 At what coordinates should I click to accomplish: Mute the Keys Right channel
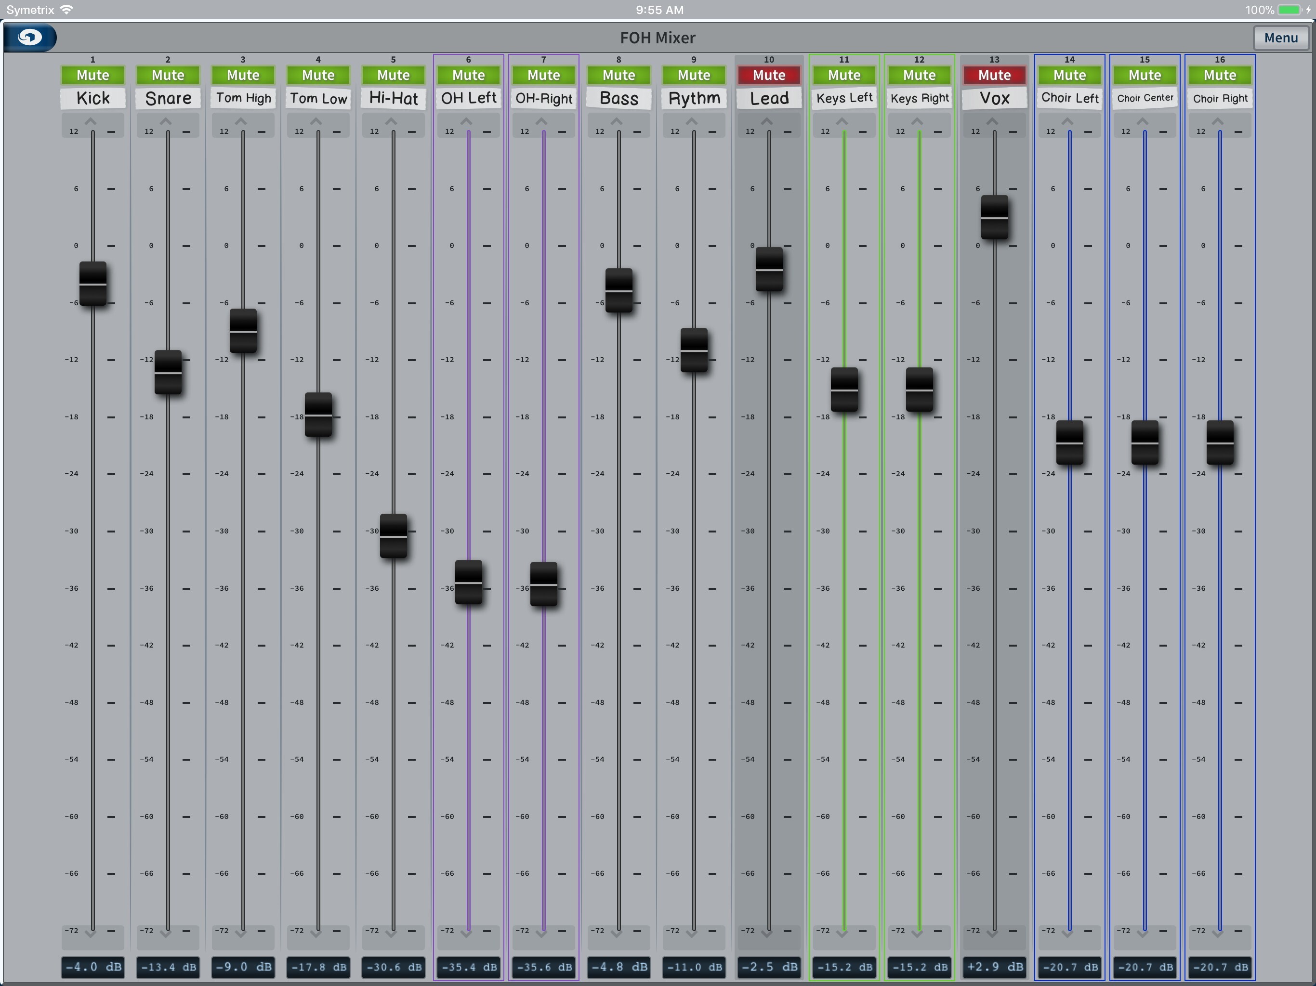pos(919,75)
